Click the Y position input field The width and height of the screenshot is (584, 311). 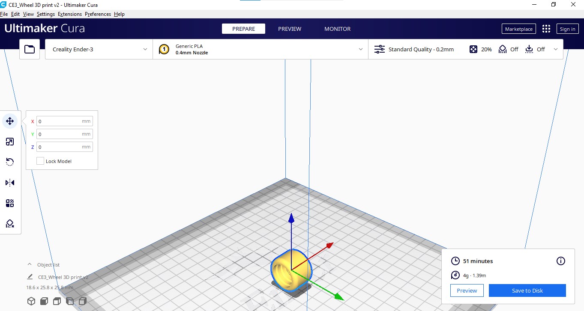coord(64,134)
